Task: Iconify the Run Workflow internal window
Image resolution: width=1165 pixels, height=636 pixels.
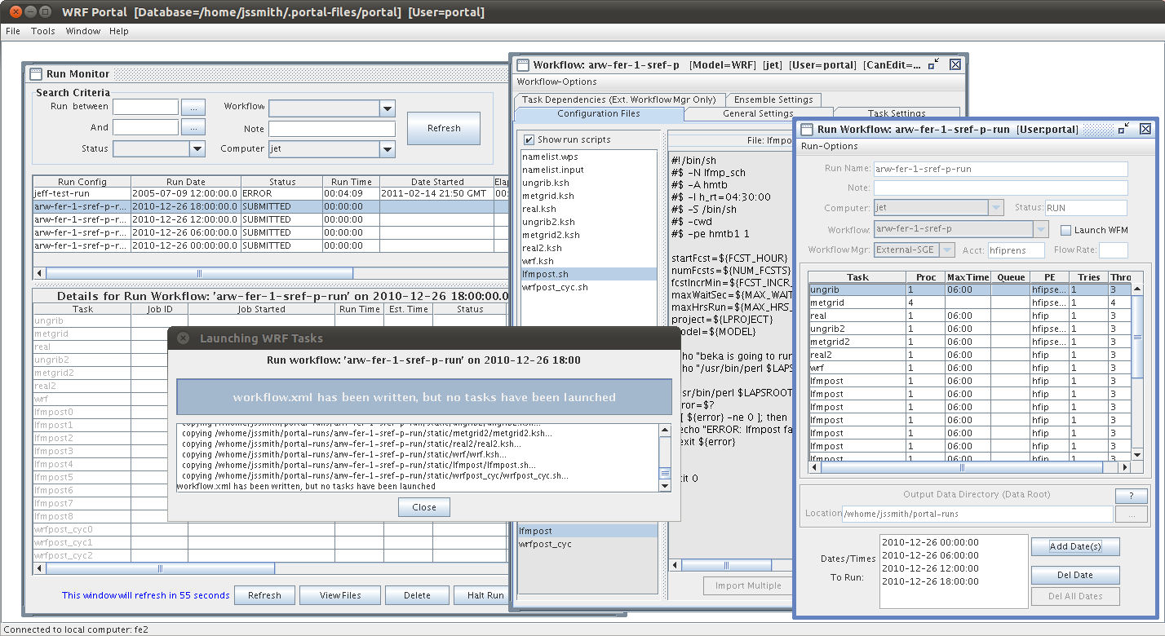Action: click(1123, 129)
